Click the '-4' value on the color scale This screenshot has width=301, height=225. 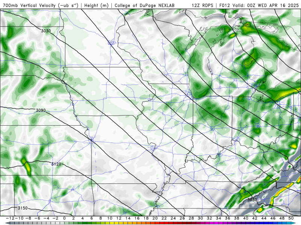[46, 218]
